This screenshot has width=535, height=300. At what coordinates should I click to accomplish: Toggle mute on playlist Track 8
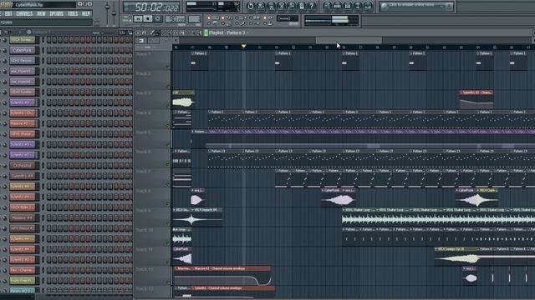(168, 203)
